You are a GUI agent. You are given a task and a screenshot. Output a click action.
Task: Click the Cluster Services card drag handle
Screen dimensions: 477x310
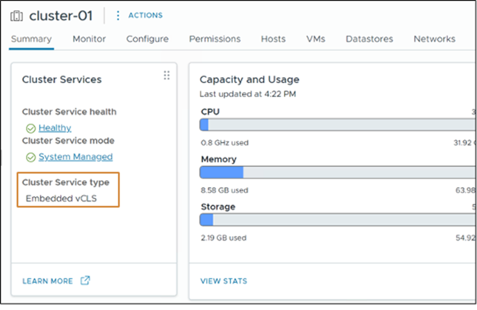[x=166, y=75]
